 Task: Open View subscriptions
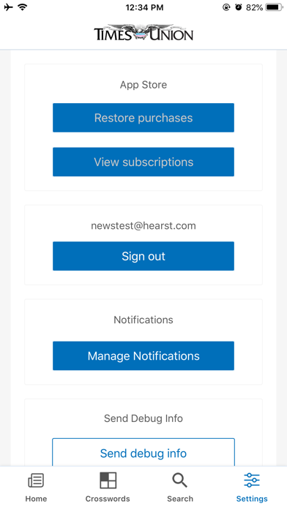coord(143,162)
